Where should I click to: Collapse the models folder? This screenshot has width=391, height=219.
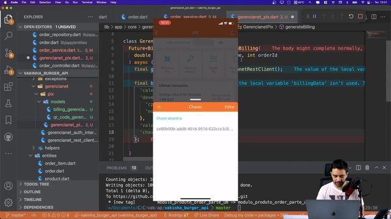click(39, 102)
